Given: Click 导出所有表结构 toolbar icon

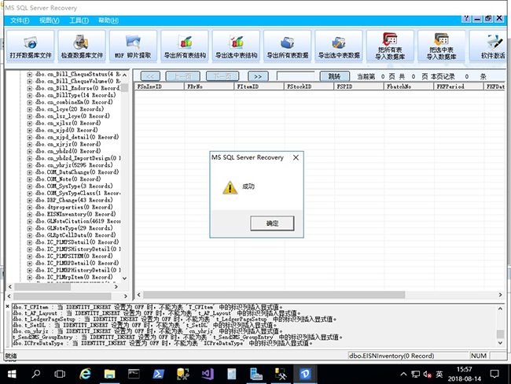Looking at the screenshot, I should coord(185,46).
